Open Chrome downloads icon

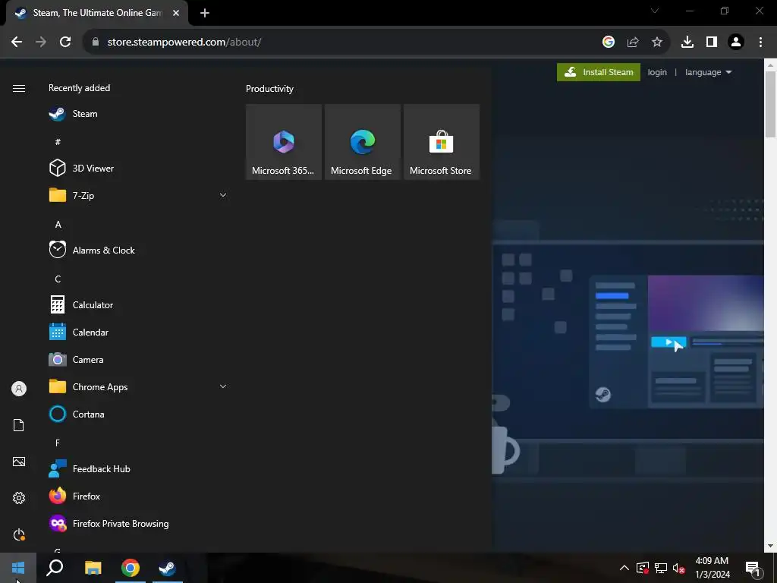tap(687, 43)
